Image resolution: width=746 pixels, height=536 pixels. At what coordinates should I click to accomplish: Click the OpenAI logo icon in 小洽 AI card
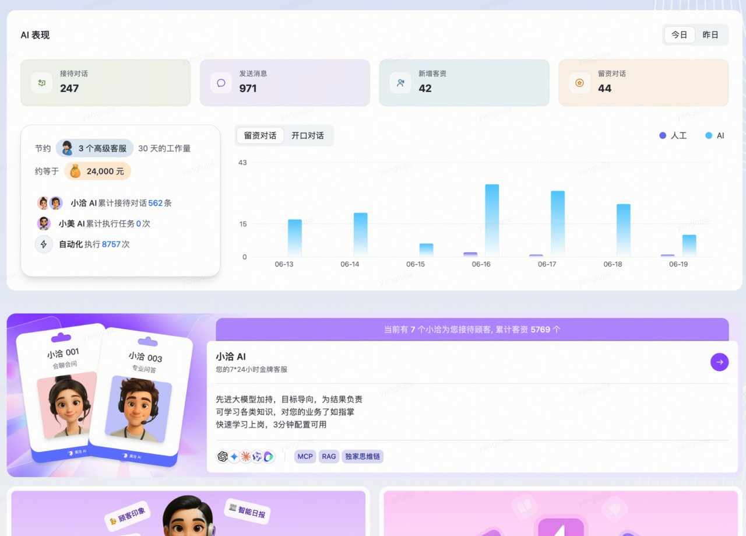223,457
